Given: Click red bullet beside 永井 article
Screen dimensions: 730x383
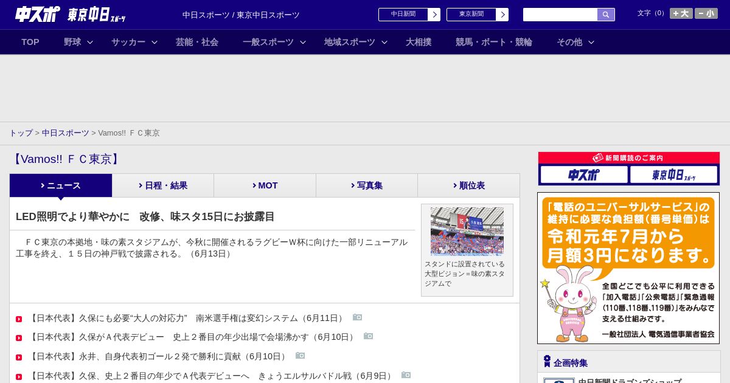Looking at the screenshot, I should point(19,357).
